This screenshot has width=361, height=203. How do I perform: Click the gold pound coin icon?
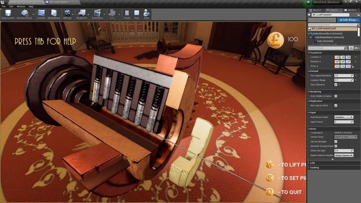click(276, 40)
